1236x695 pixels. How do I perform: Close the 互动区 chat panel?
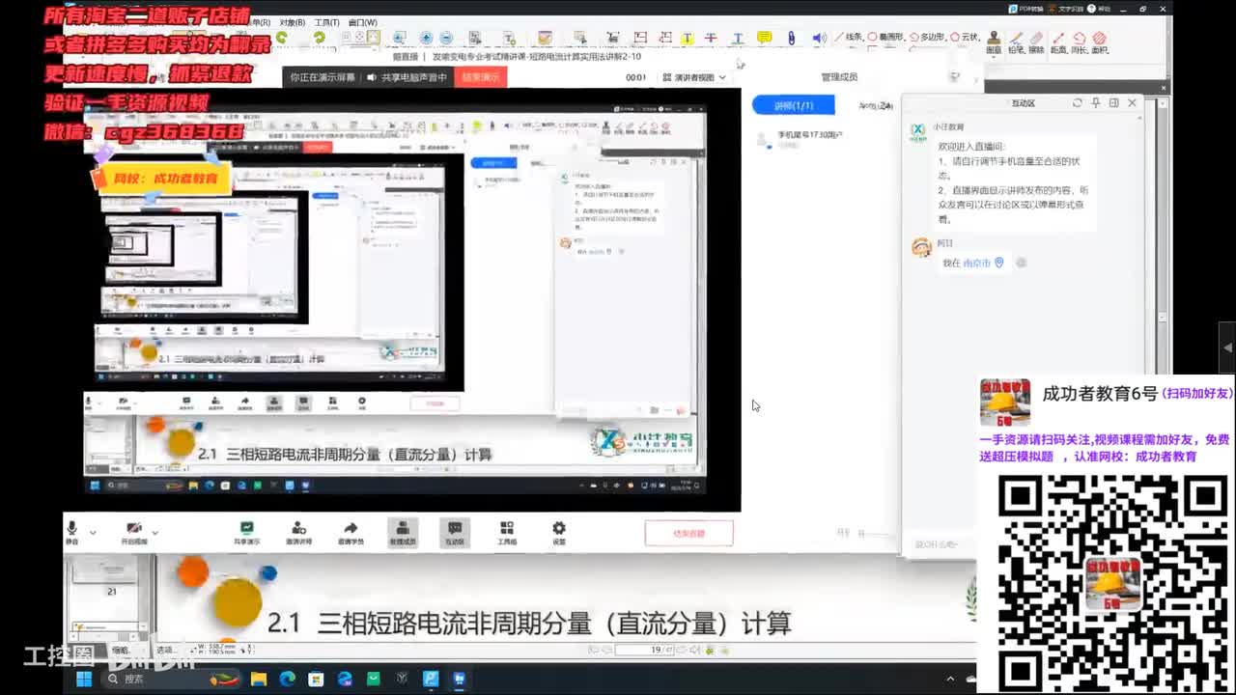[1133, 102]
